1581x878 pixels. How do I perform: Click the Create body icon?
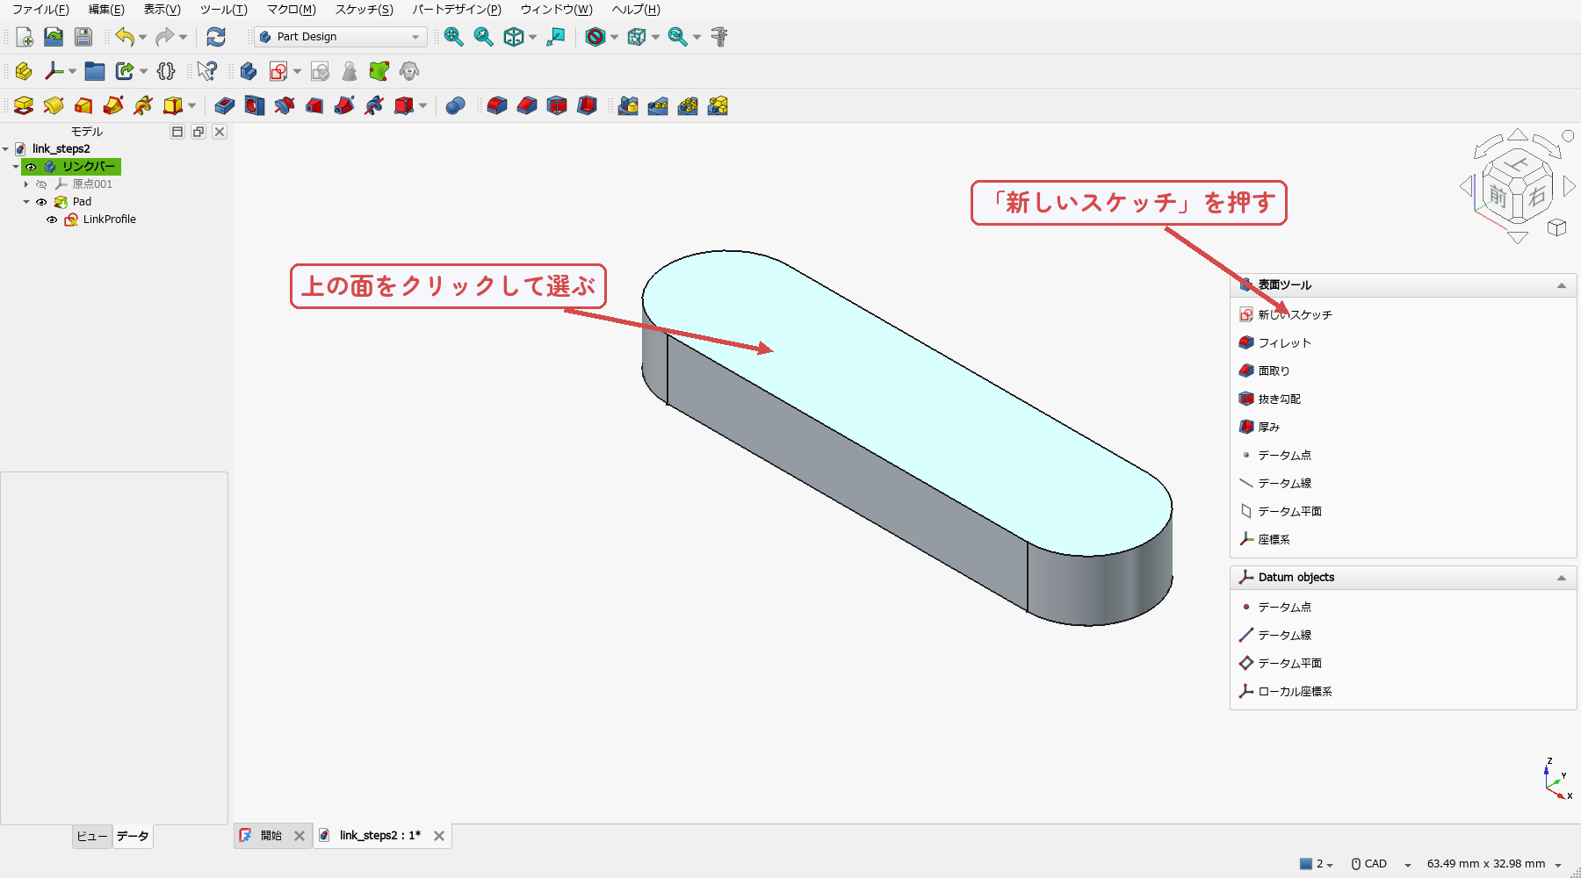249,71
